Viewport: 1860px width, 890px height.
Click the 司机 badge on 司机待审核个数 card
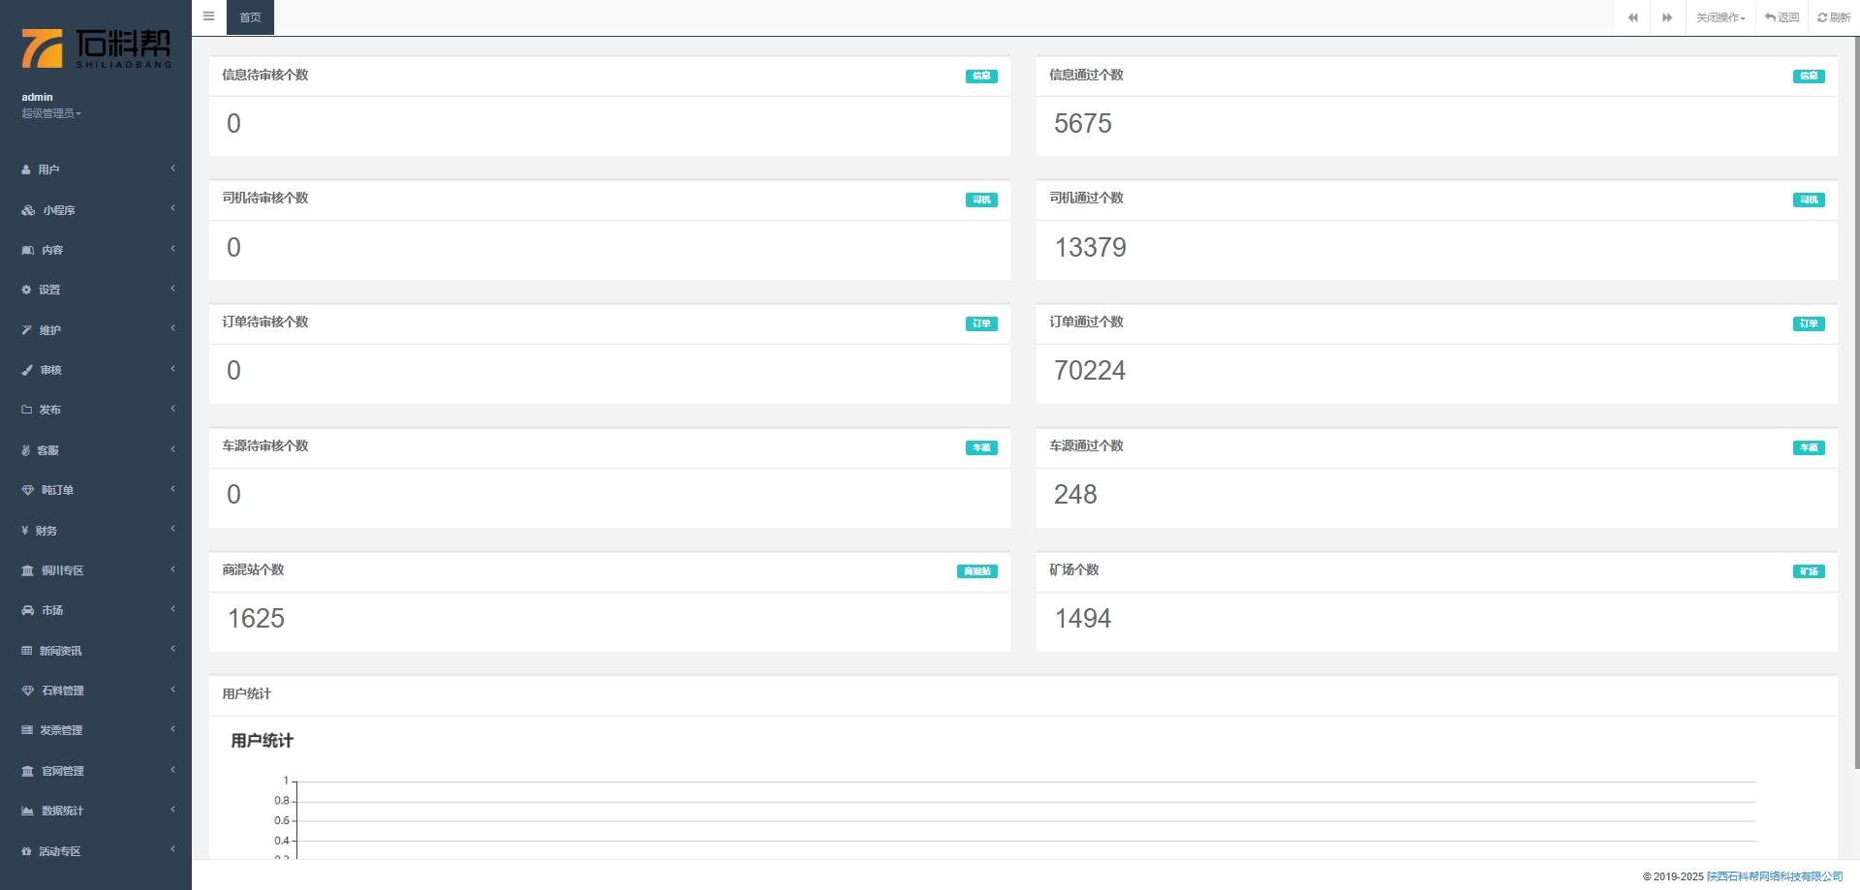[x=981, y=199]
